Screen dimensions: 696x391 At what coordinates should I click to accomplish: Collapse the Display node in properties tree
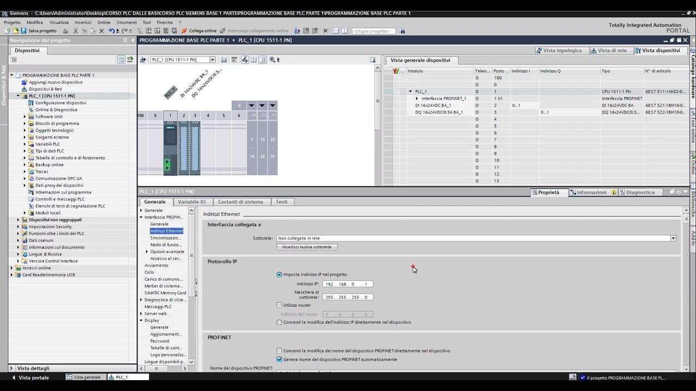(x=141, y=320)
